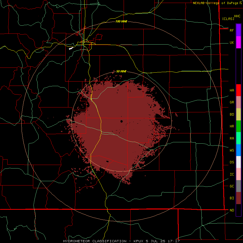
Task: Click the DS legend label
Action: [232, 162]
